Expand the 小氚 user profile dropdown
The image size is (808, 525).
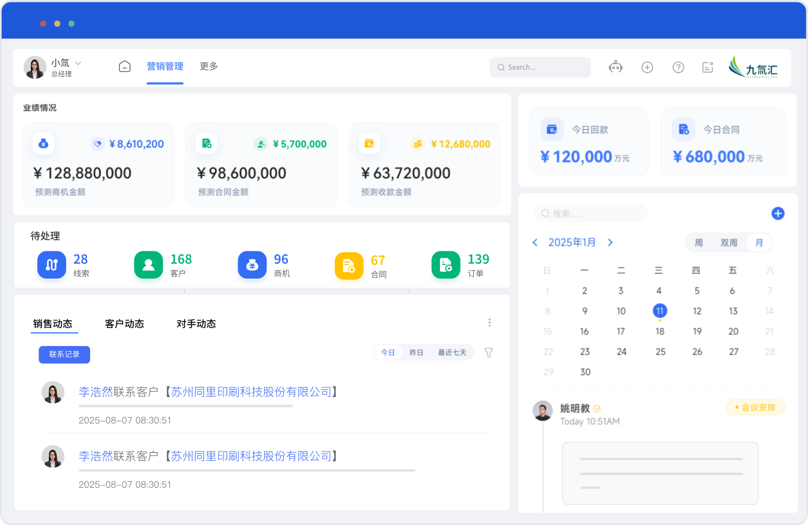(79, 63)
